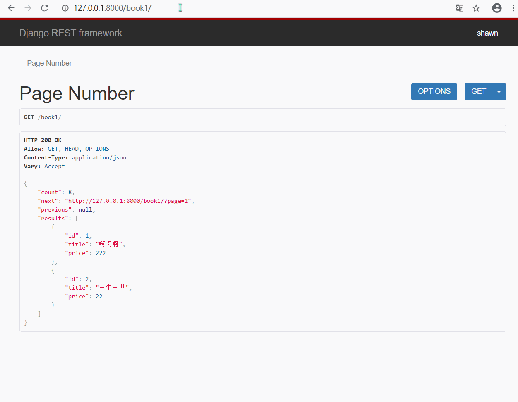Click the site info icon in address bar
Screen dimensions: 518x402
pyautogui.click(x=65, y=8)
